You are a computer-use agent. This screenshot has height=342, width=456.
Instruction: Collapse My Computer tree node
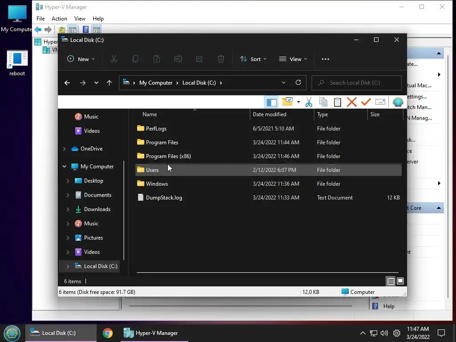click(x=64, y=167)
